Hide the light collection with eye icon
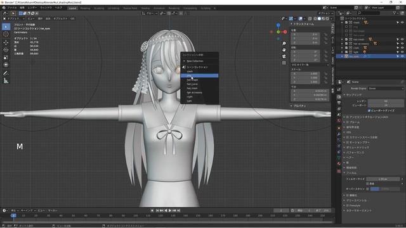This screenshot has height=228, width=406. coord(402,52)
